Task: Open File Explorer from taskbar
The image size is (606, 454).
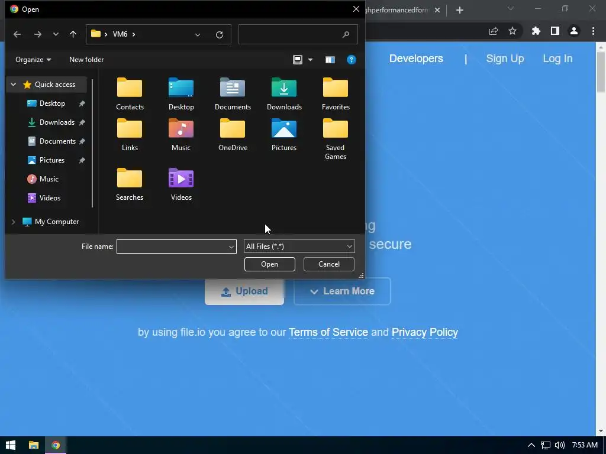Action: pyautogui.click(x=34, y=445)
